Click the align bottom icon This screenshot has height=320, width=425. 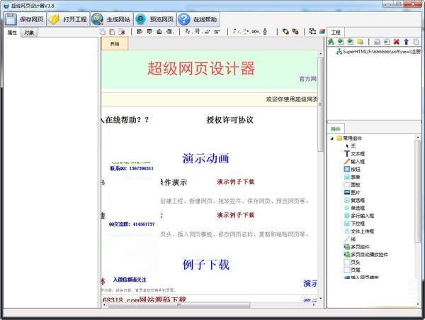pyautogui.click(x=159, y=32)
